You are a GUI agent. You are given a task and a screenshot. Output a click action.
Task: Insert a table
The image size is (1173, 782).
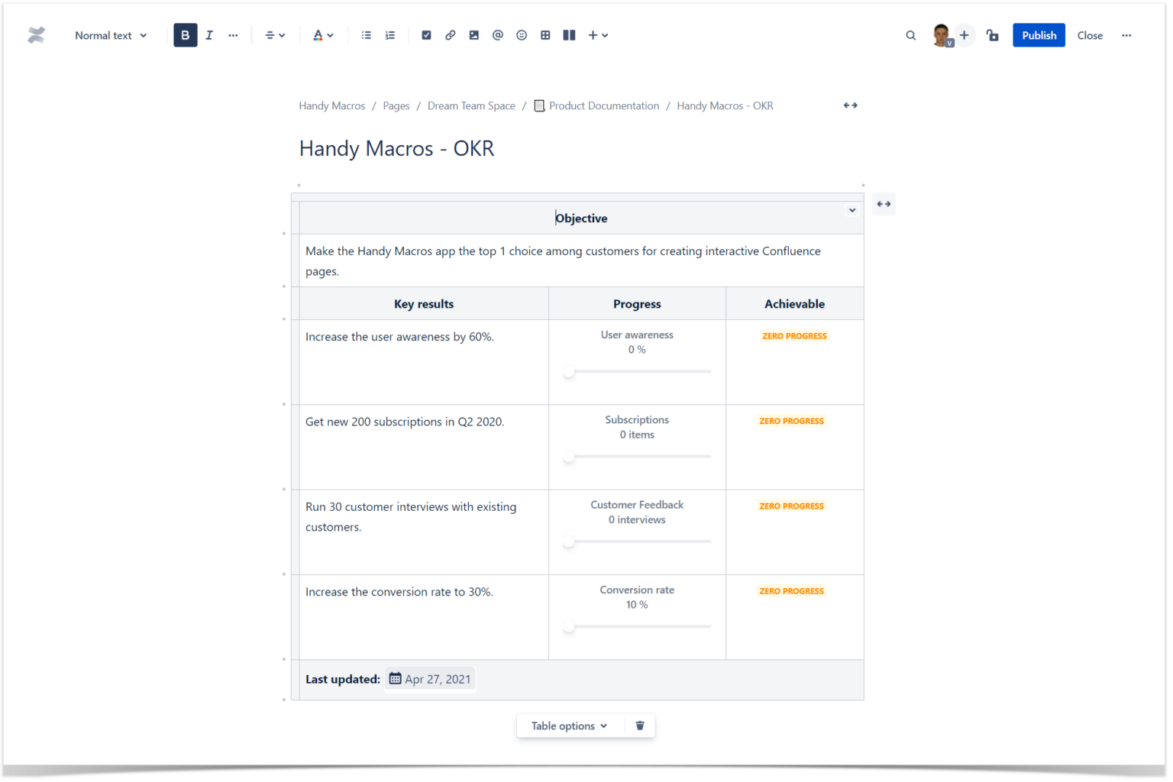click(x=545, y=35)
